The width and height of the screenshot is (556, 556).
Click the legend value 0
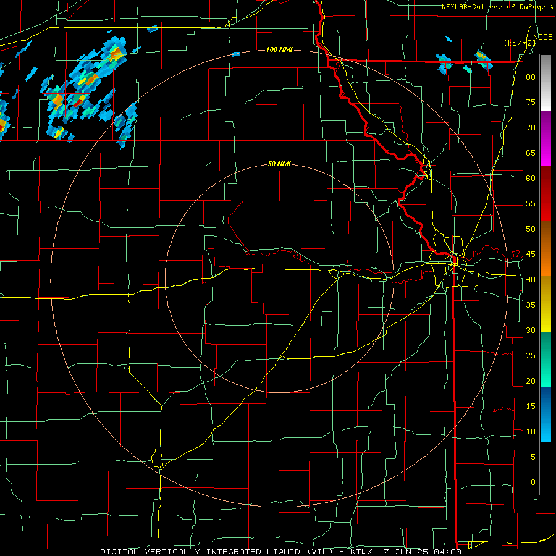click(533, 482)
